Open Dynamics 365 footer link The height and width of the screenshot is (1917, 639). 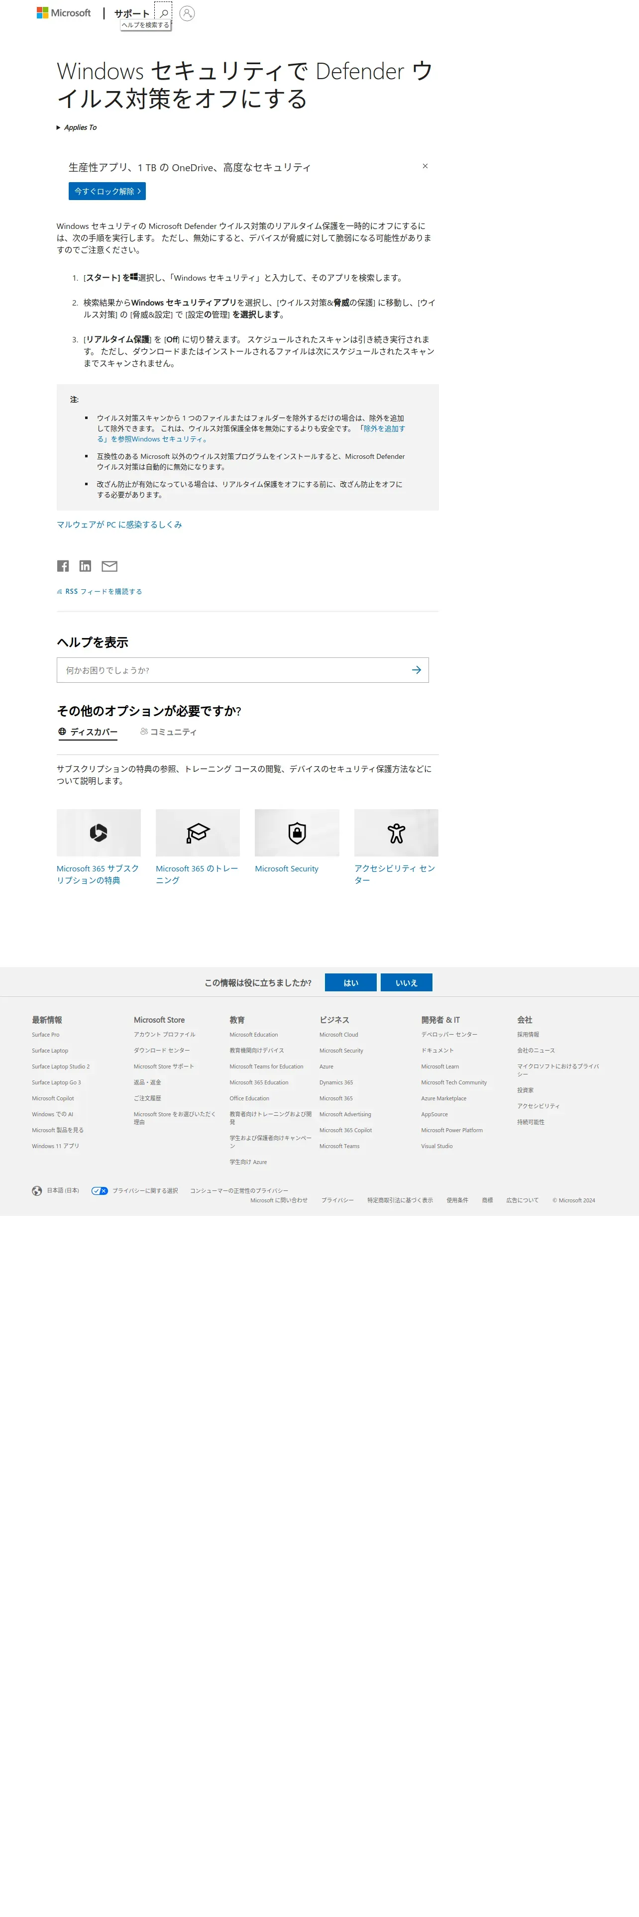pyautogui.click(x=336, y=1082)
